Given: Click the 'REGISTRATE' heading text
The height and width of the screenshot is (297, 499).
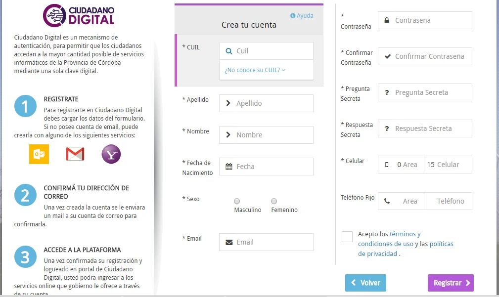Looking at the screenshot, I should pos(61,99).
